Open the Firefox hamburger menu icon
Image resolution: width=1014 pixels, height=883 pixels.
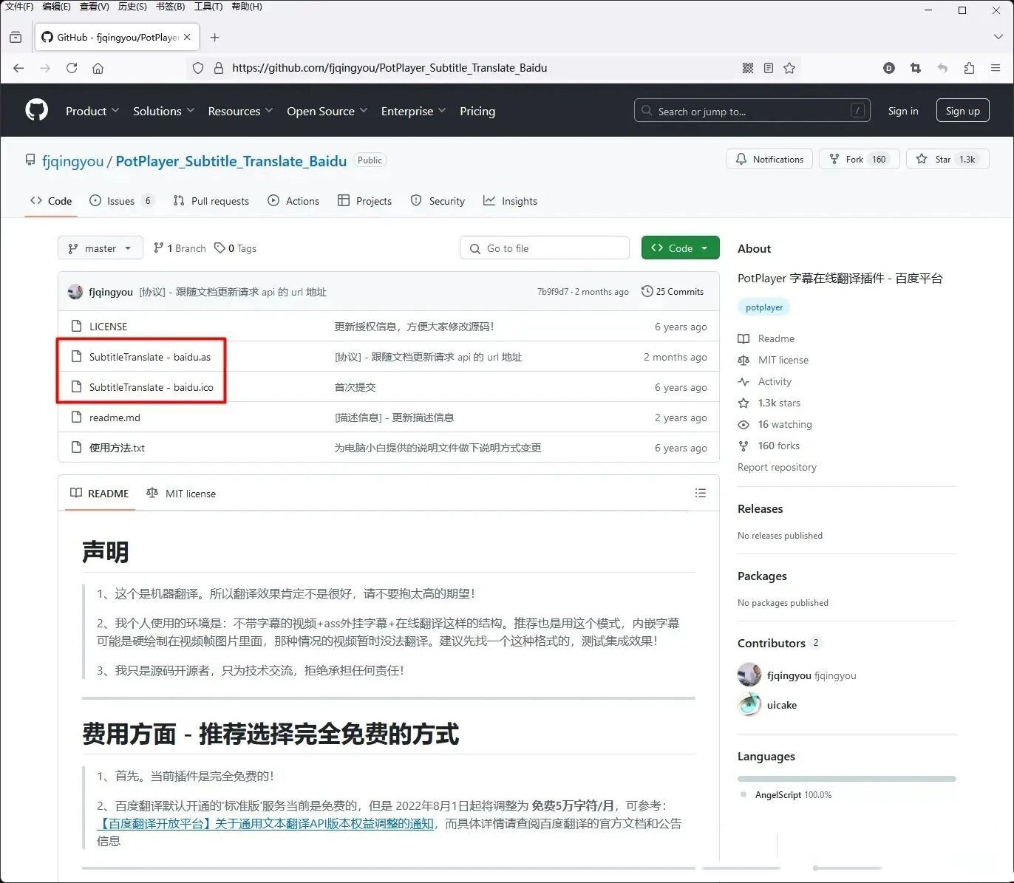(996, 67)
